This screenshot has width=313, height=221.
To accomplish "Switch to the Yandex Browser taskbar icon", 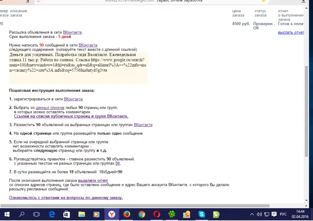I will point(112,214).
